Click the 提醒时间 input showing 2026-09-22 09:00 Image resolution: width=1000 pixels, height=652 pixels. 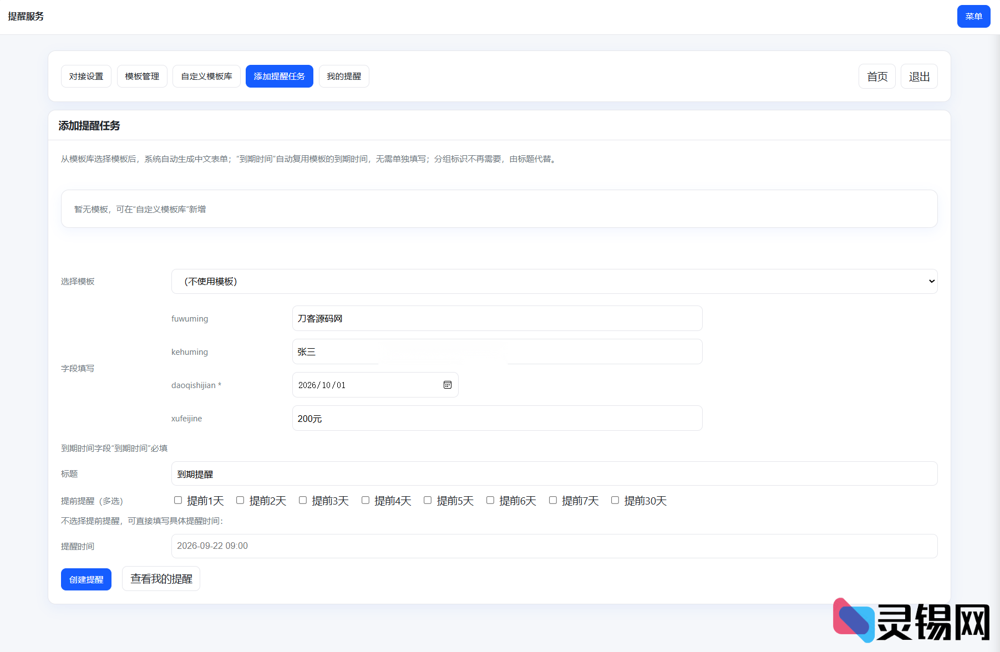click(x=554, y=546)
